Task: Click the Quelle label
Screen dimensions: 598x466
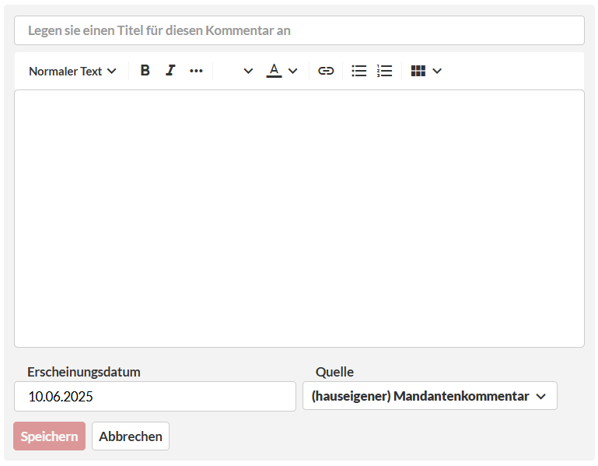Action: [334, 372]
